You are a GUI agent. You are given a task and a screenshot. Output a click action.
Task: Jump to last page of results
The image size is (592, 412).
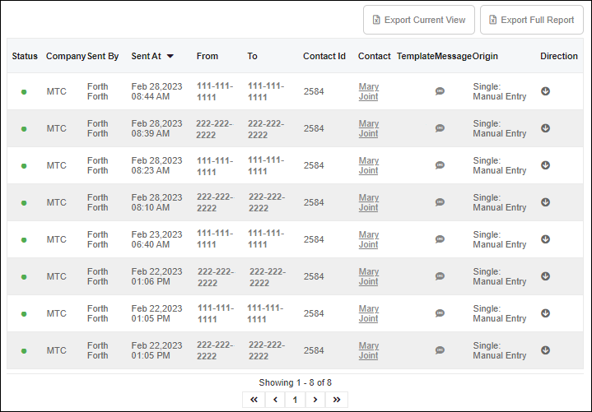(x=336, y=400)
